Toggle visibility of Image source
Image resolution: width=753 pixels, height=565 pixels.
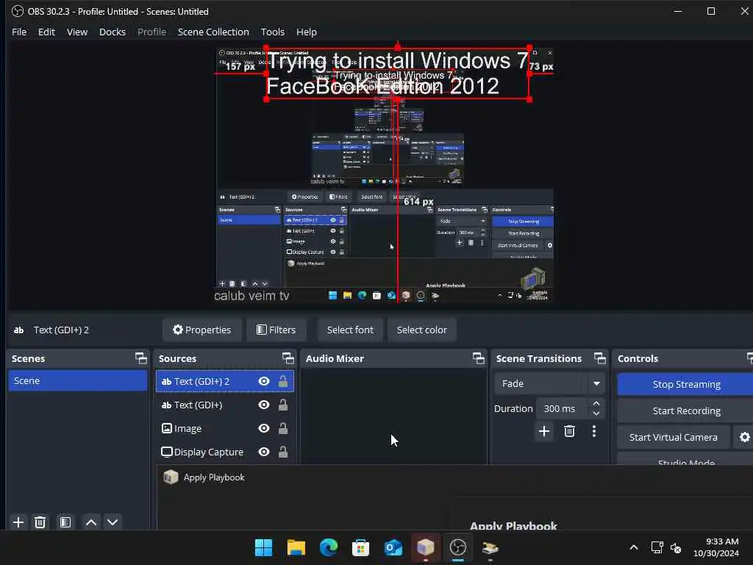coord(264,429)
